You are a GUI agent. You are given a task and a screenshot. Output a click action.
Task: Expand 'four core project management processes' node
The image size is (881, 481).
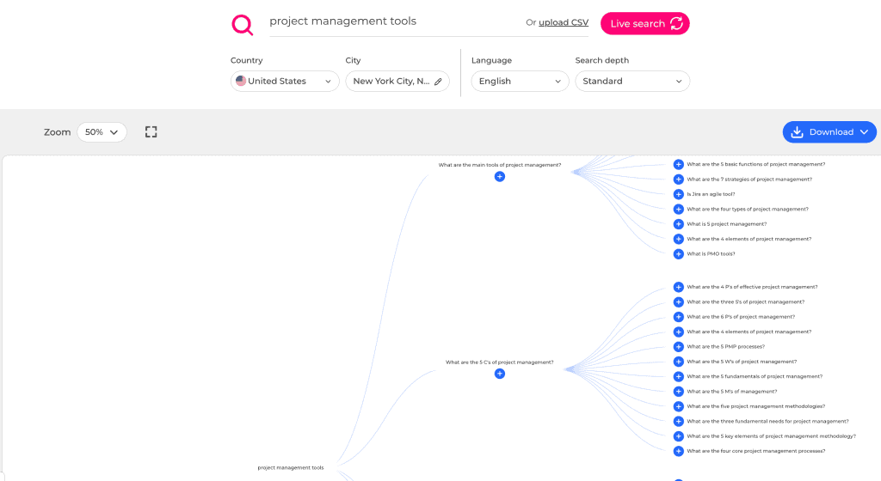678,451
